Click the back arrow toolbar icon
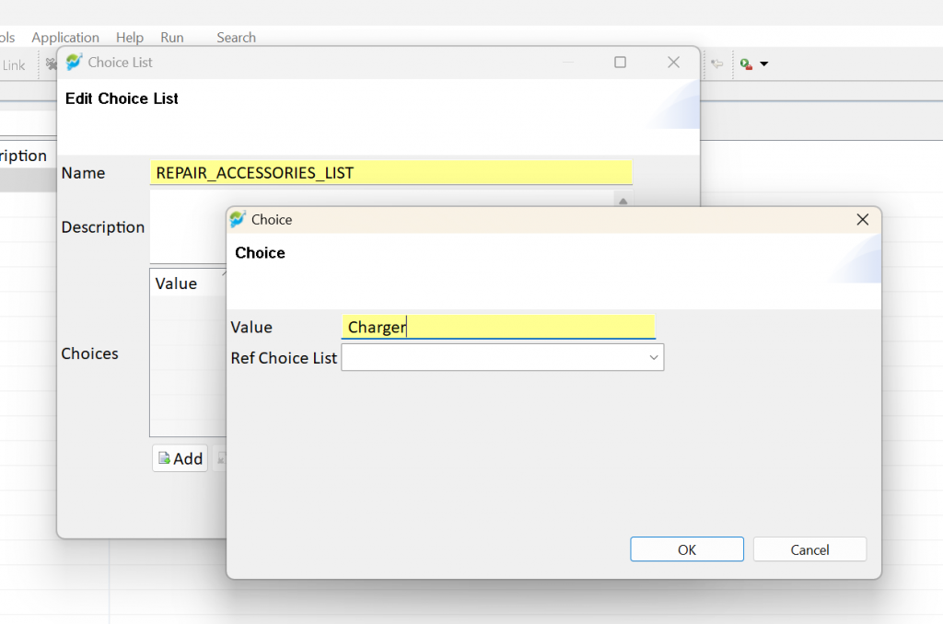 click(x=716, y=64)
